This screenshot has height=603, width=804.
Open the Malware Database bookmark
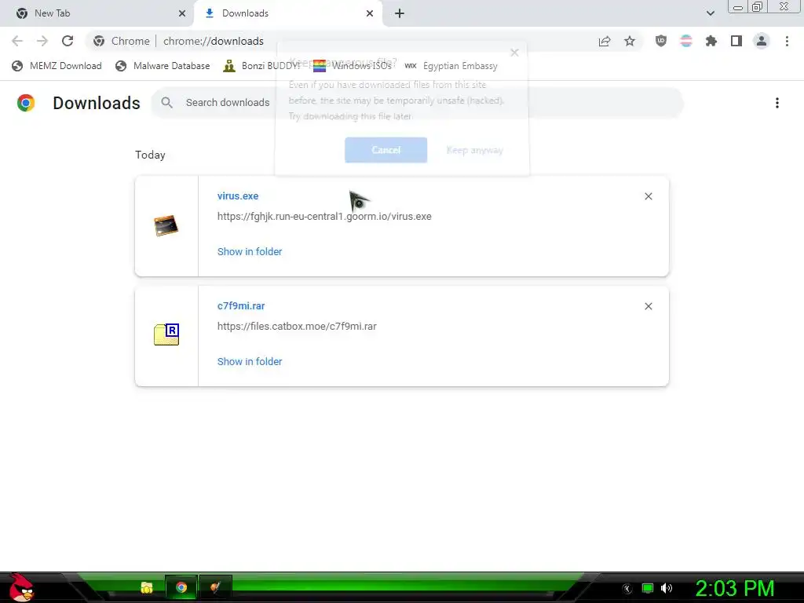(163, 66)
